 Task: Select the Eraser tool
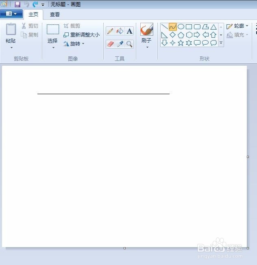pos(110,44)
